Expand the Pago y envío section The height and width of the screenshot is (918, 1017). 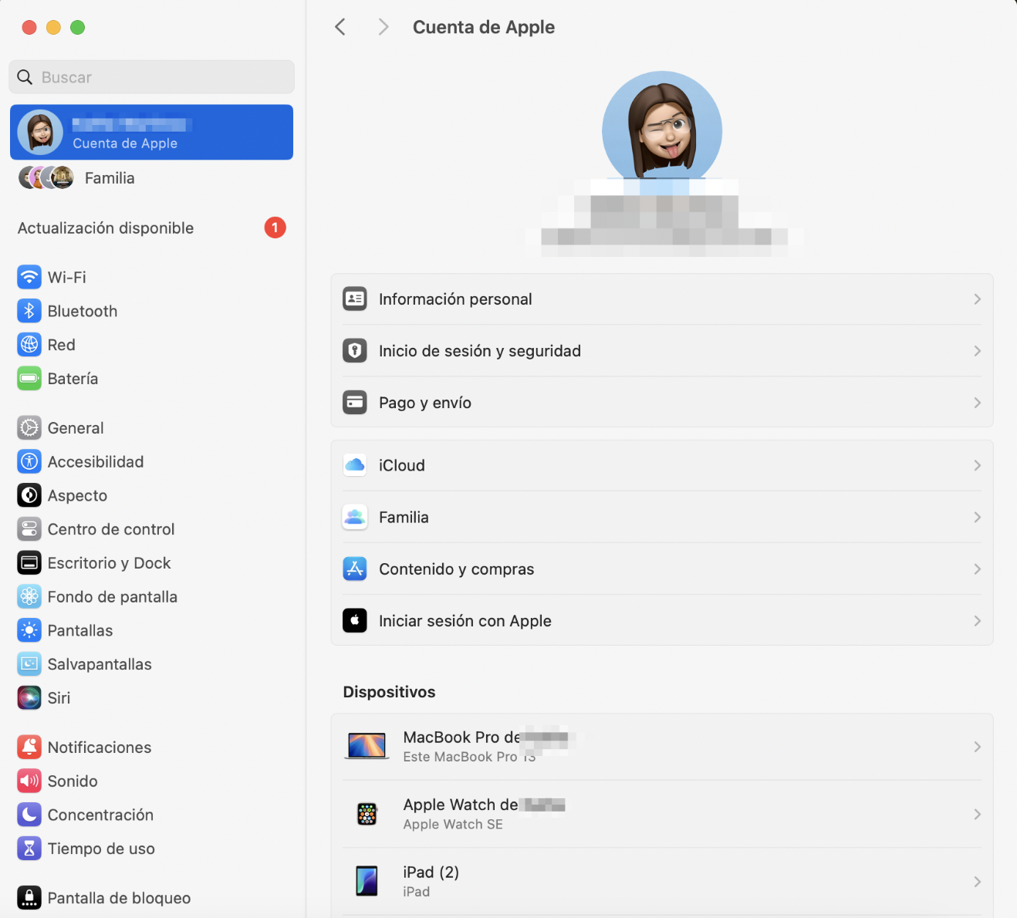662,402
